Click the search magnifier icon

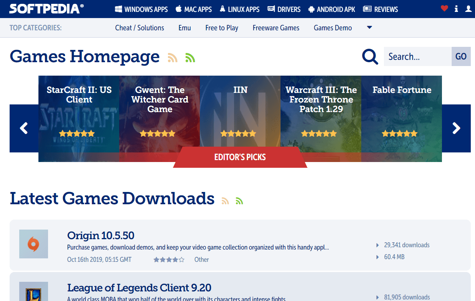(x=370, y=56)
